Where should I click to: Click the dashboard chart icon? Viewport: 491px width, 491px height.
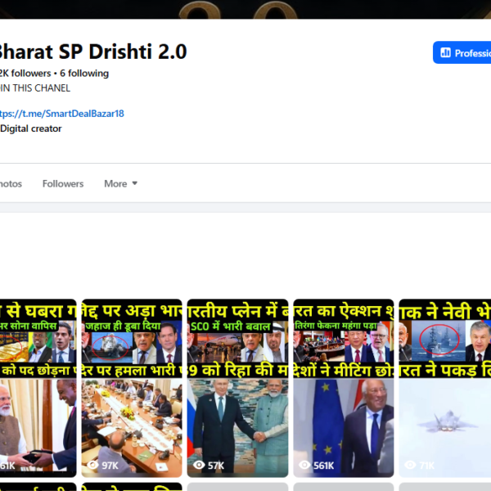tap(445, 52)
